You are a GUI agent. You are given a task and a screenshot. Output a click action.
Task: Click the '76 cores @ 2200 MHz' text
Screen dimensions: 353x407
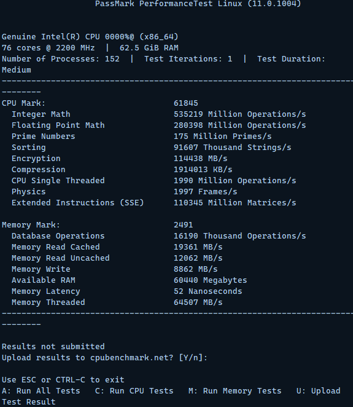(48, 48)
